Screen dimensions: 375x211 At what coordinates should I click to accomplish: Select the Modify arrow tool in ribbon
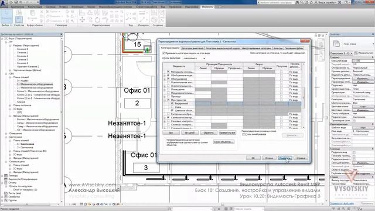coord(6,16)
